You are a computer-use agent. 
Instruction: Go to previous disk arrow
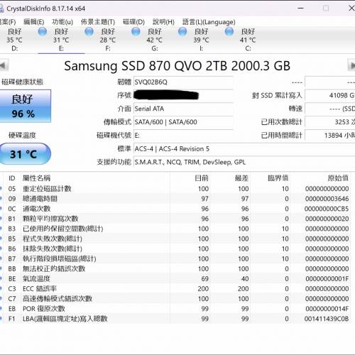tap(4, 65)
